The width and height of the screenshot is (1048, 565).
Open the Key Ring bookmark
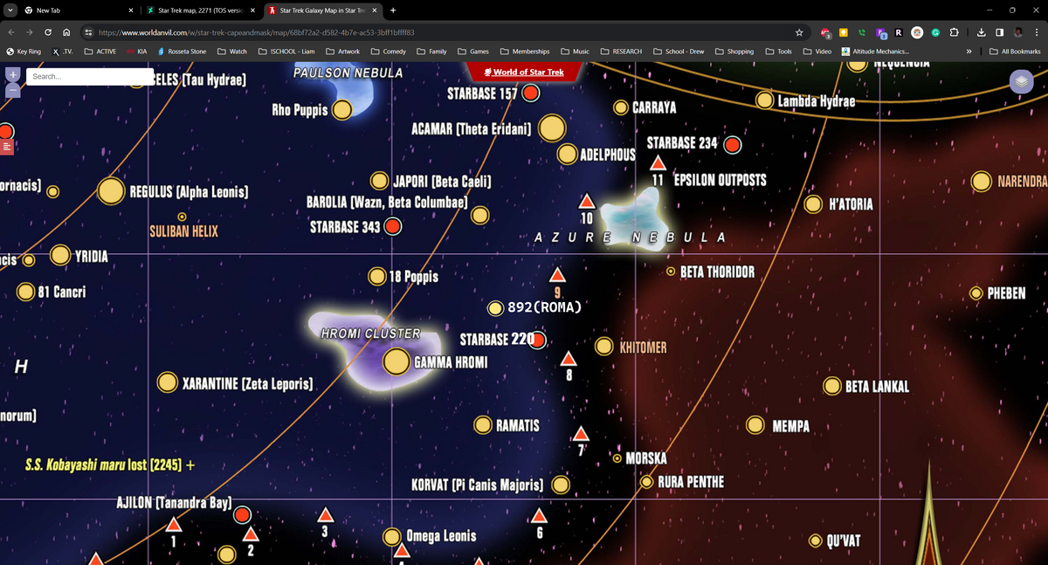click(24, 52)
